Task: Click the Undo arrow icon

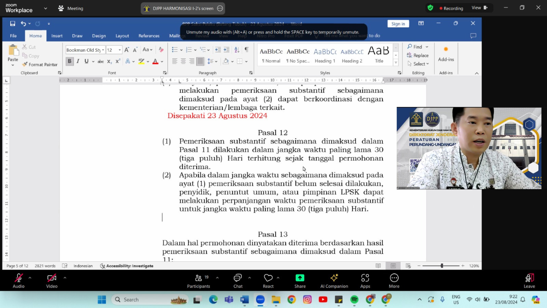Action: click(x=23, y=24)
